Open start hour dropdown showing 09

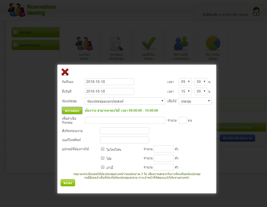coord(185,82)
